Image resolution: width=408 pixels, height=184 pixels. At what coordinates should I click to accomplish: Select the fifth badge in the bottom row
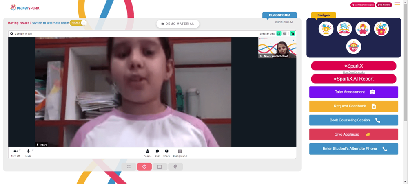coord(354,47)
